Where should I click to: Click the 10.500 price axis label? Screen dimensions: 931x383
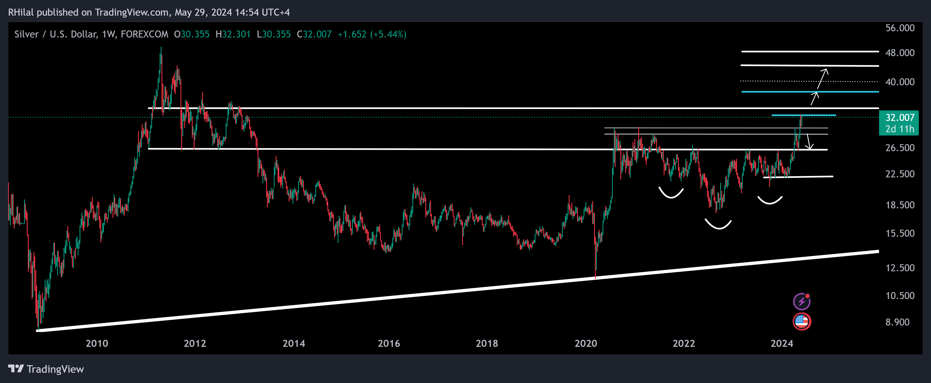[900, 296]
